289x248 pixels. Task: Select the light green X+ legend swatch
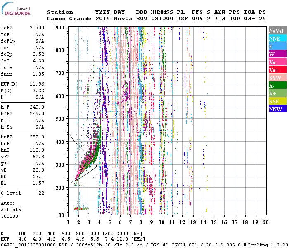pos(277,93)
